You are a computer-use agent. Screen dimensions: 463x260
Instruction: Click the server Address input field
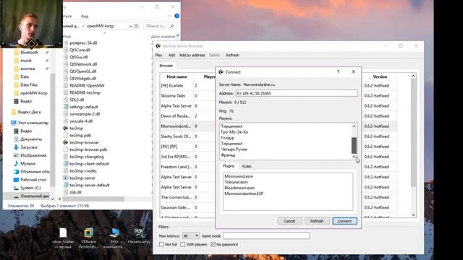pyautogui.click(x=297, y=93)
